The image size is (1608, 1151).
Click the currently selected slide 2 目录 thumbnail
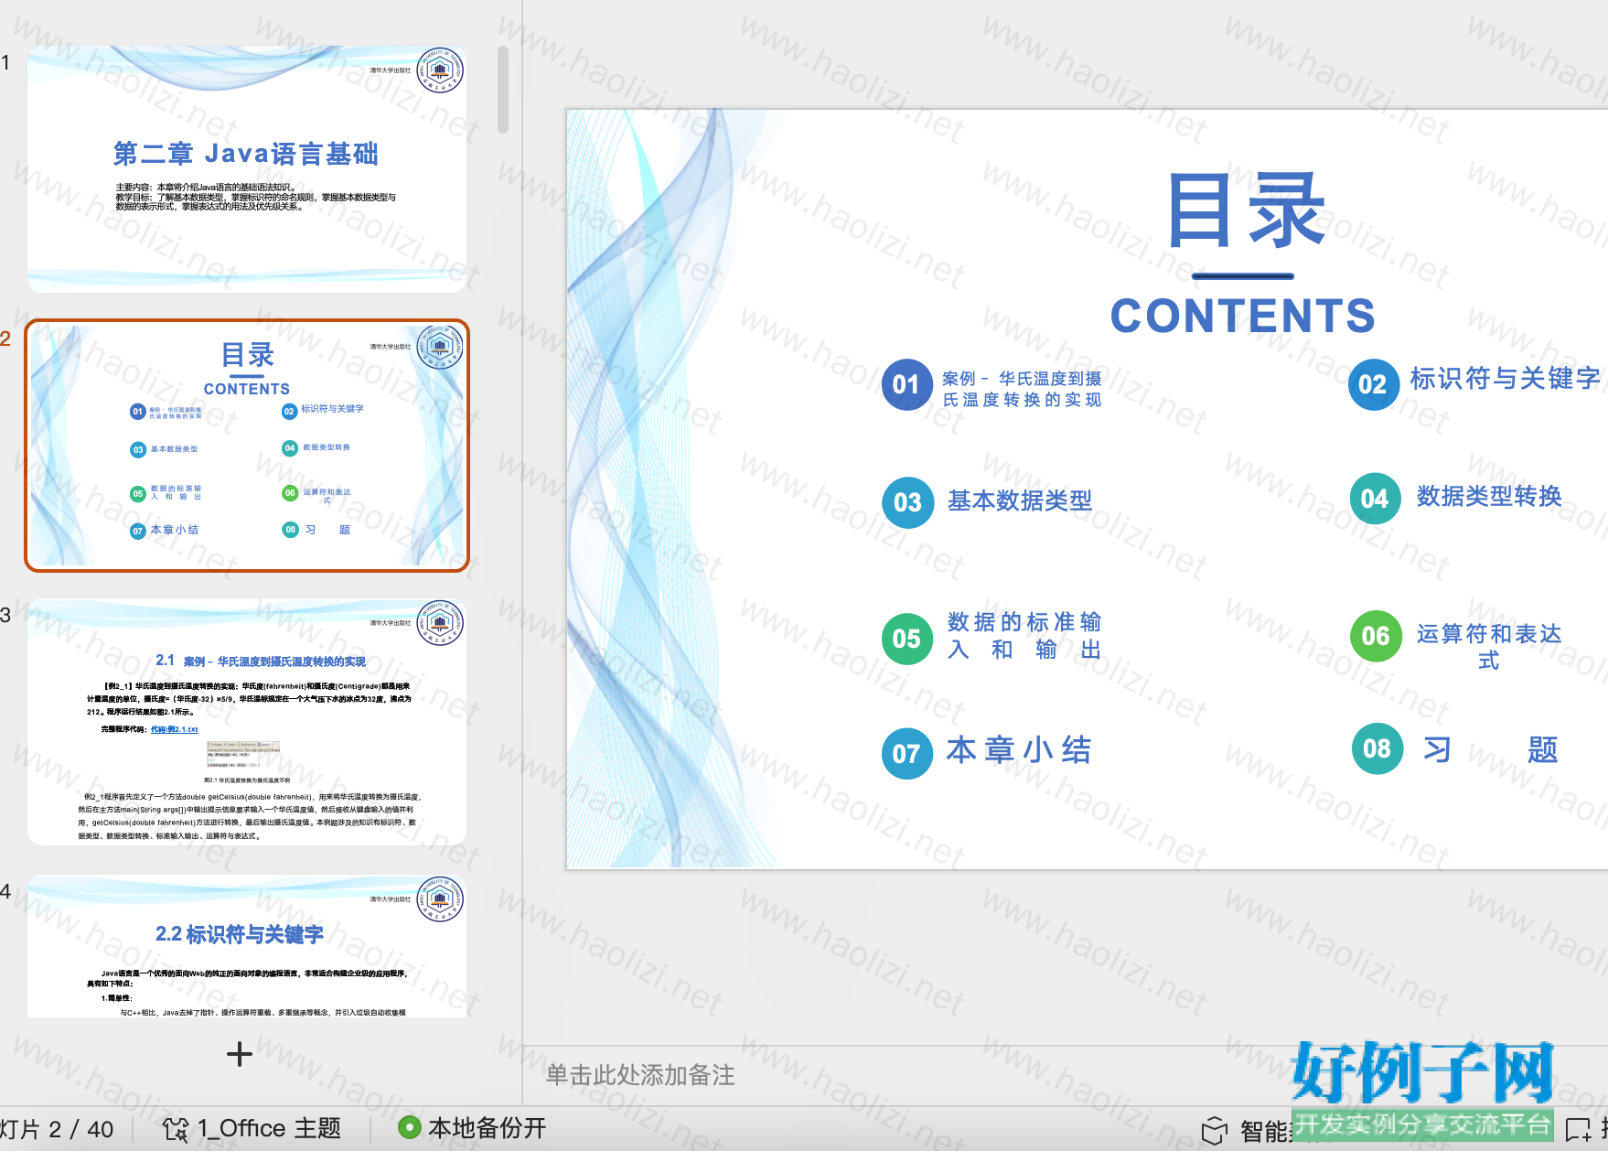(x=246, y=446)
